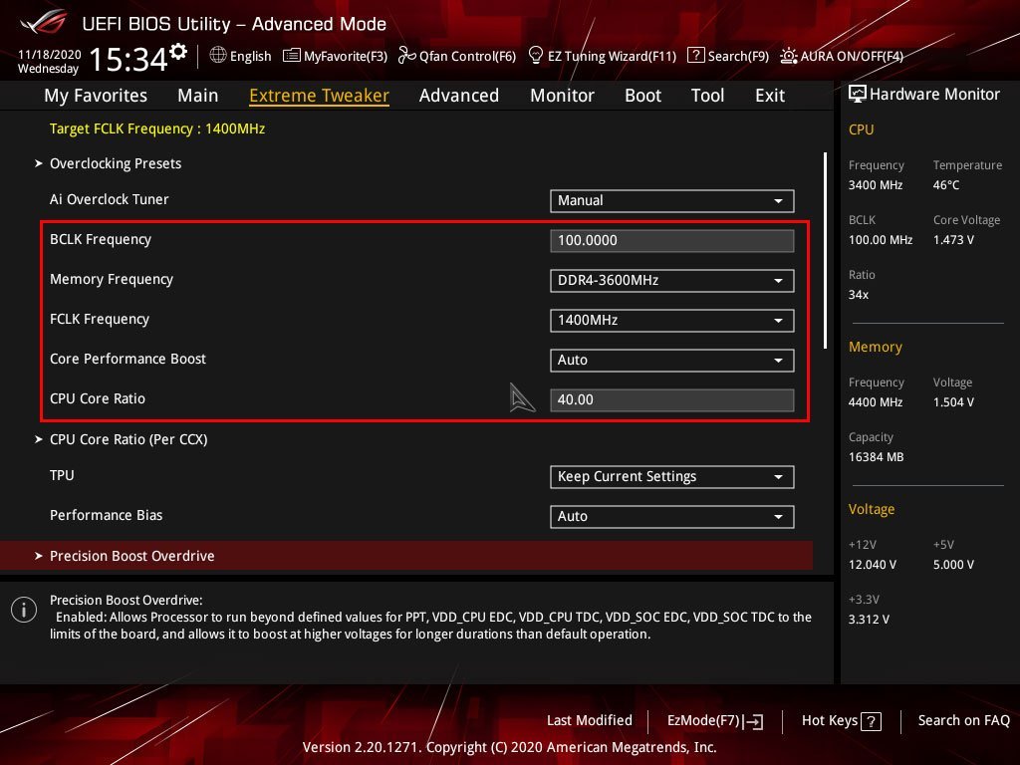Expand Overclocking Presets submenu

coord(116,163)
